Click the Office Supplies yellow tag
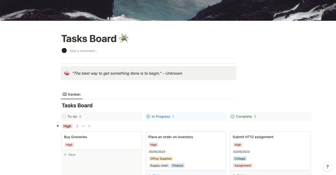Image resolution: width=336 pixels, height=175 pixels. coord(161,159)
